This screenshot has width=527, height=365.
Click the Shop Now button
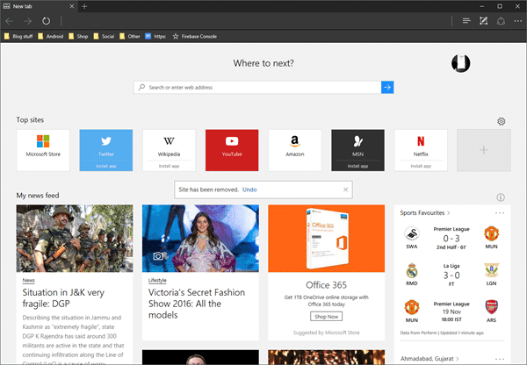click(327, 317)
